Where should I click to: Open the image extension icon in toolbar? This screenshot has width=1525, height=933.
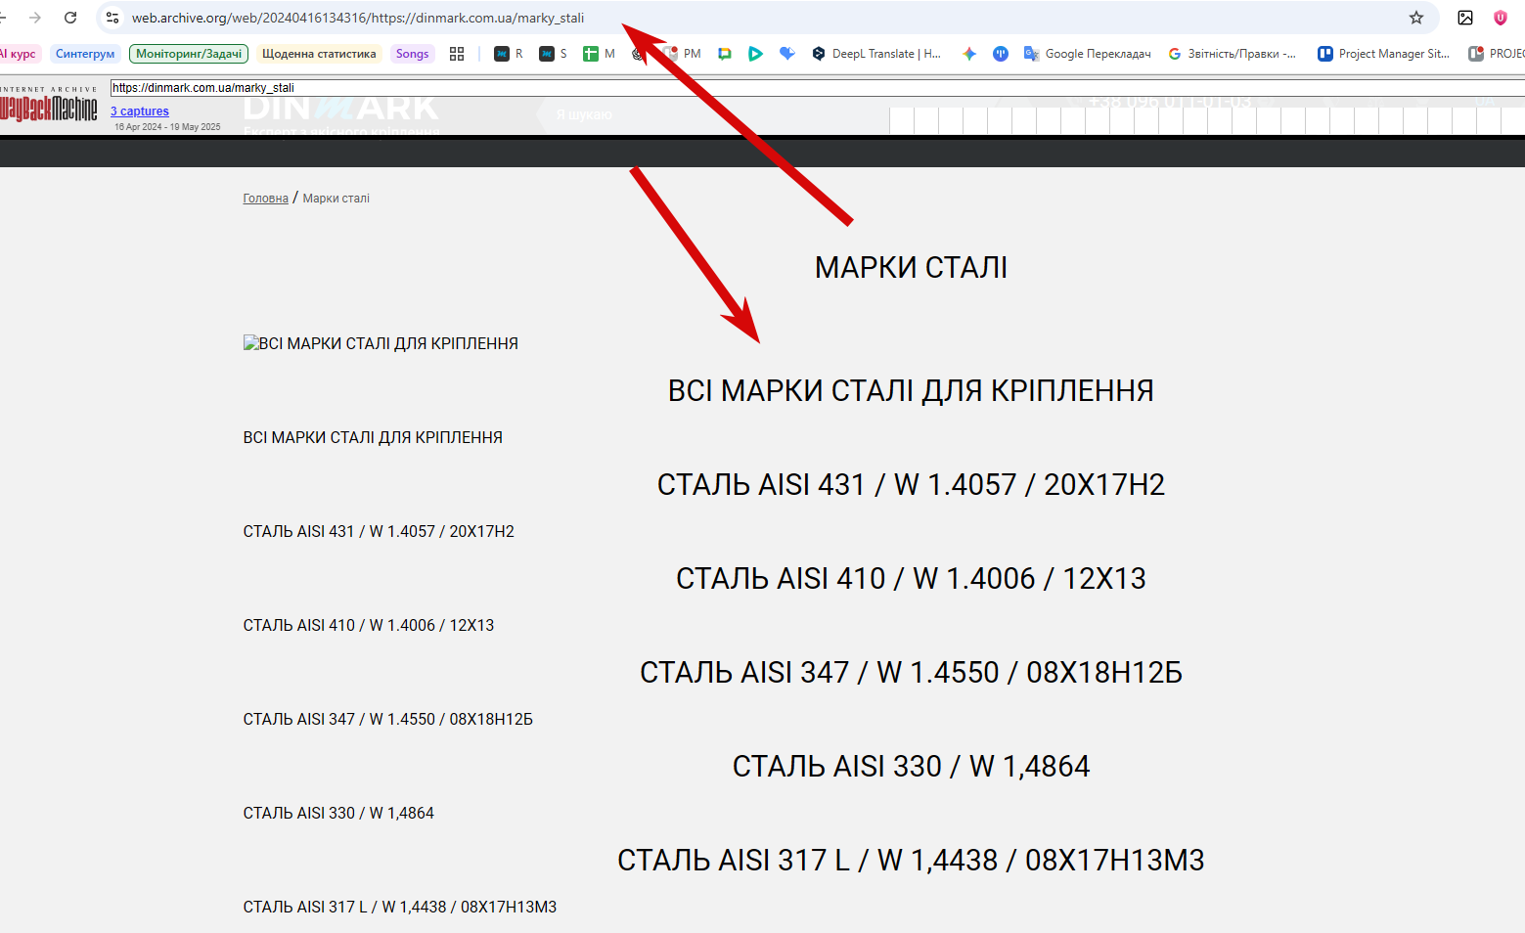click(x=1465, y=18)
